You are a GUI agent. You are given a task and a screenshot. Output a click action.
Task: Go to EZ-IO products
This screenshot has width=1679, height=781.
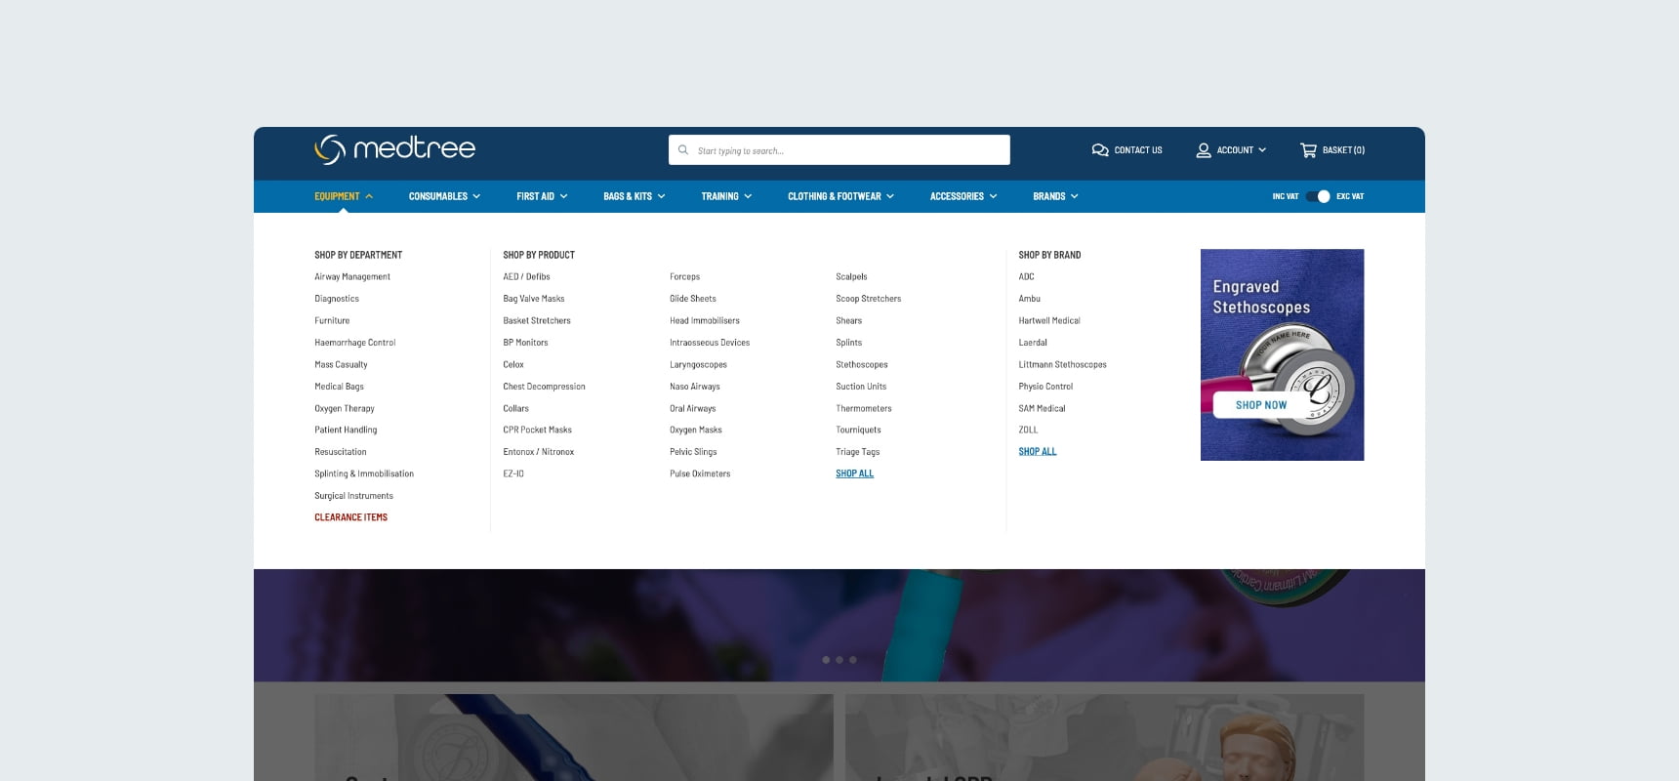tap(513, 473)
